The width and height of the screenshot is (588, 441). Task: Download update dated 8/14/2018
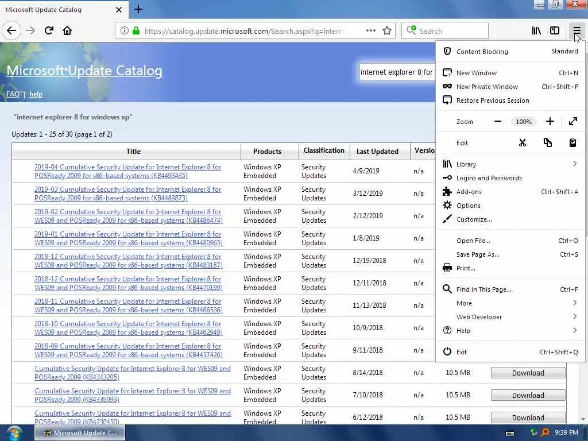coord(528,373)
